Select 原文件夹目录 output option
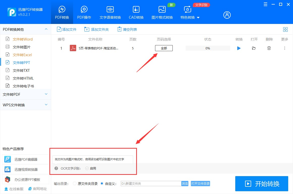The image size is (293, 194). point(75,183)
